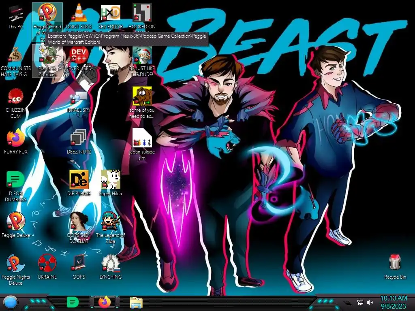Open the Start orb on the taskbar
Screen dimensions: 415x311
[11, 302]
